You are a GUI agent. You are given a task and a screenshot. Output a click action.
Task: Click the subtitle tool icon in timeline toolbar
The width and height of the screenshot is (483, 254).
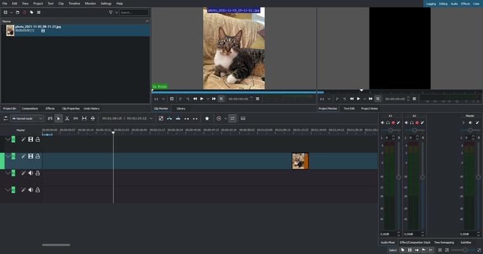click(243, 118)
